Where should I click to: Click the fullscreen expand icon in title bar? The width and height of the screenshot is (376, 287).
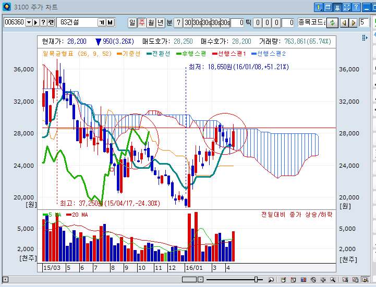tap(347, 7)
